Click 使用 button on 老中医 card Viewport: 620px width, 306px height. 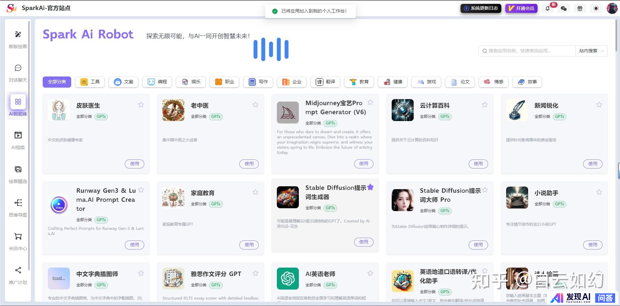click(249, 164)
